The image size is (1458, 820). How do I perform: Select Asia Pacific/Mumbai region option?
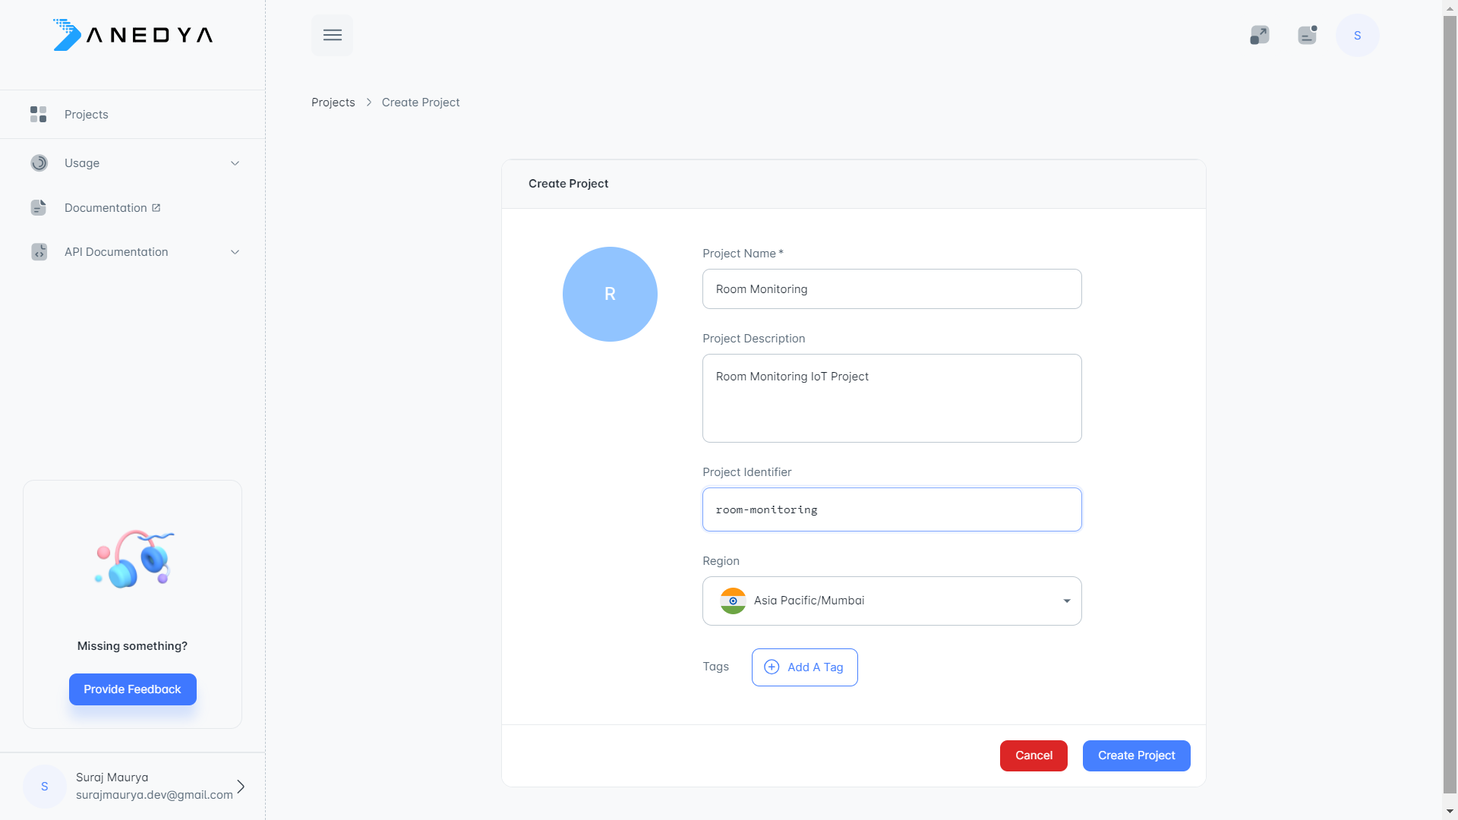[892, 600]
